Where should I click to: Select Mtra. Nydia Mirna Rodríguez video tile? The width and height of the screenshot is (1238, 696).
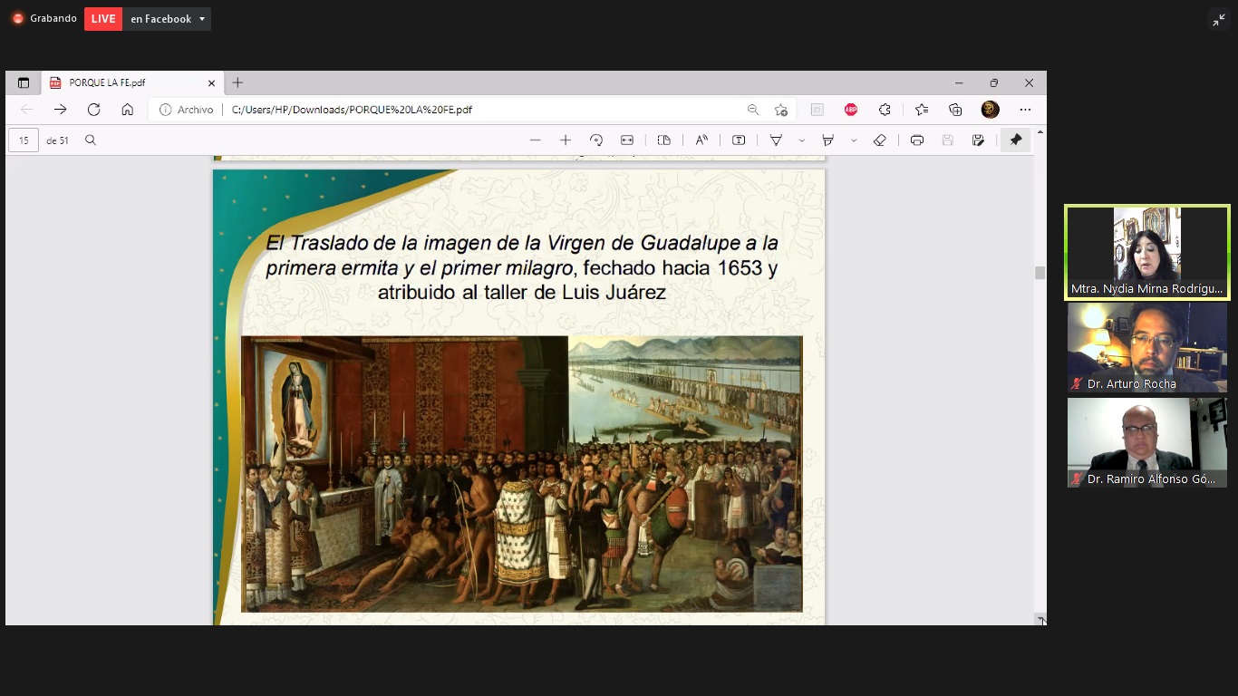tap(1147, 253)
